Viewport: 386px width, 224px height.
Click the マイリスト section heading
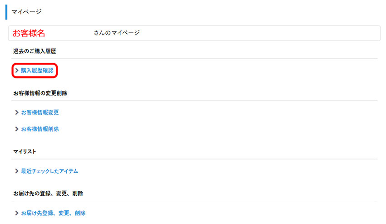[25, 151]
